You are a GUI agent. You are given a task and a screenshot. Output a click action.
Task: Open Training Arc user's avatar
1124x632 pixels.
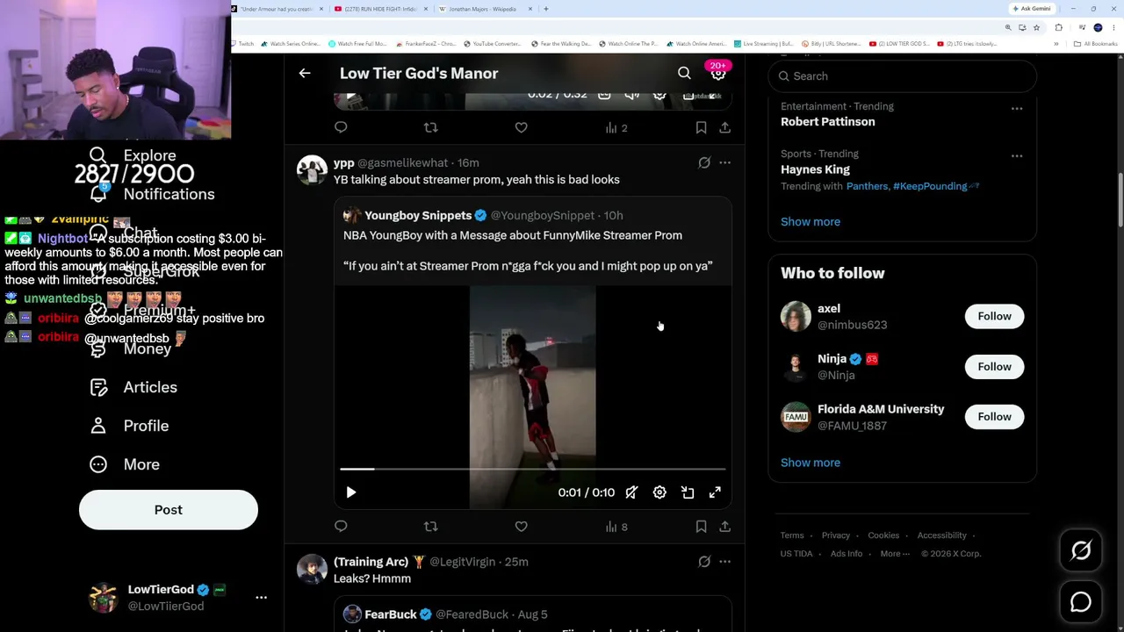click(x=312, y=570)
